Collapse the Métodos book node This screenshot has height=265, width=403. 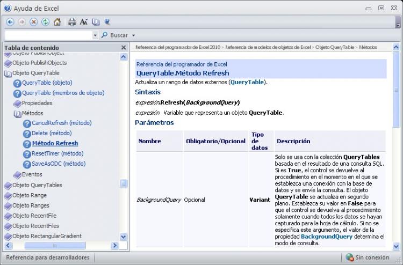(x=17, y=114)
